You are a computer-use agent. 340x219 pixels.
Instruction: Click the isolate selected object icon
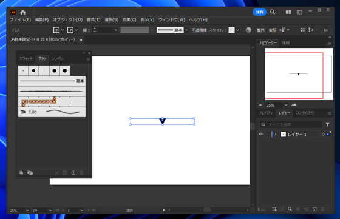pos(302,30)
